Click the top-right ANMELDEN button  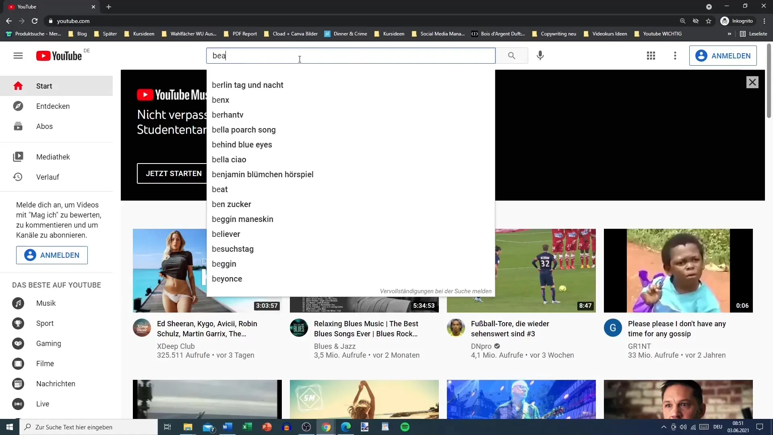723,56
